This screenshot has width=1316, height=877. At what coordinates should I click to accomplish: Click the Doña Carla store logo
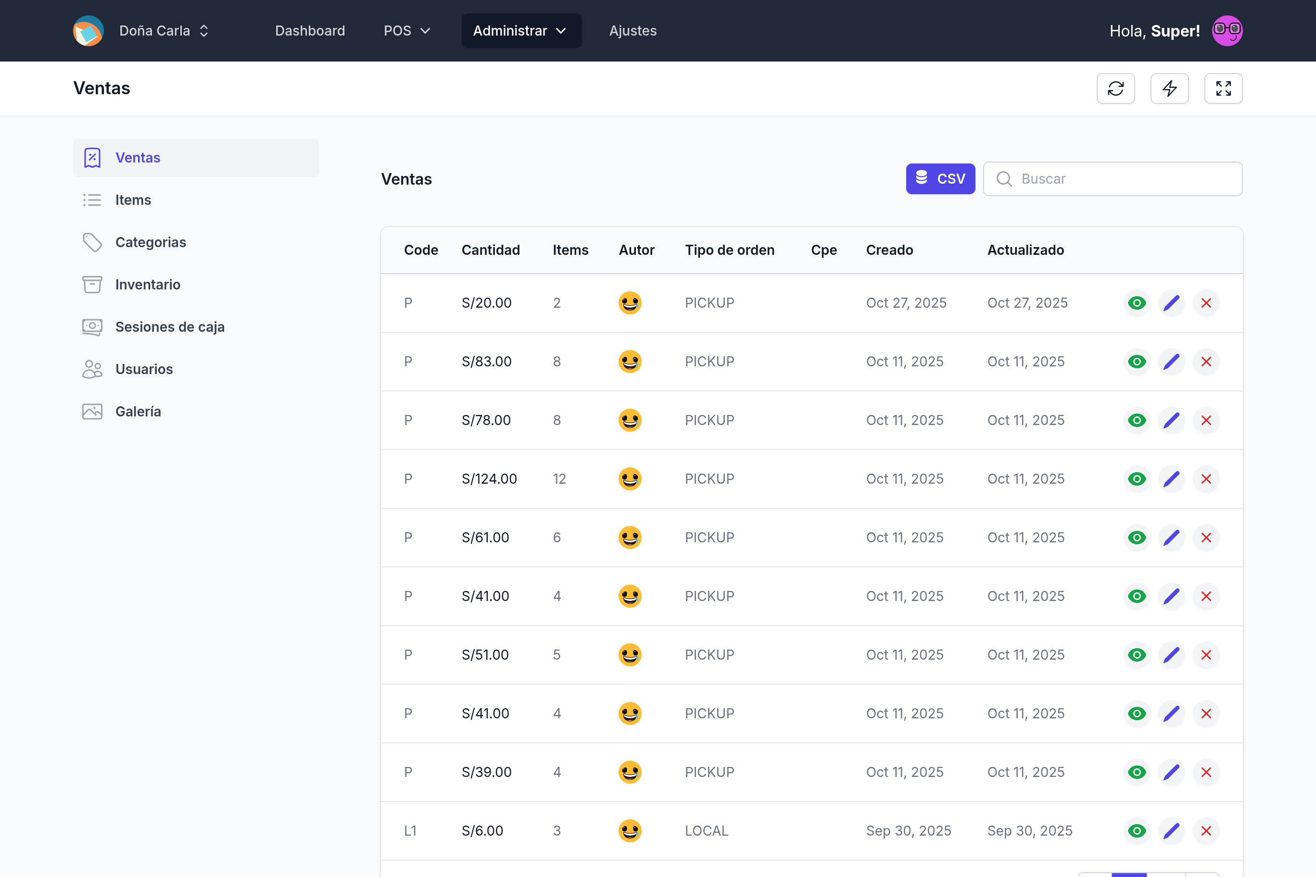coord(89,31)
